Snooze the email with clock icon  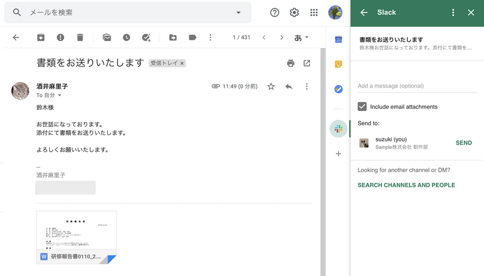126,38
